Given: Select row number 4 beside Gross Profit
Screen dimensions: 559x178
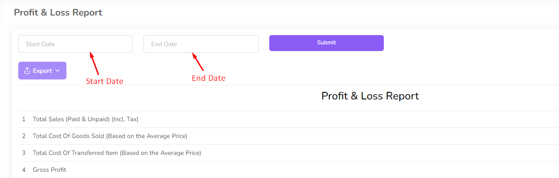Looking at the screenshot, I should point(24,170).
